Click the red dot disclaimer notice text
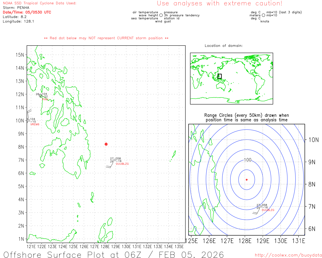Screen dimensions: 322x258 106,38
